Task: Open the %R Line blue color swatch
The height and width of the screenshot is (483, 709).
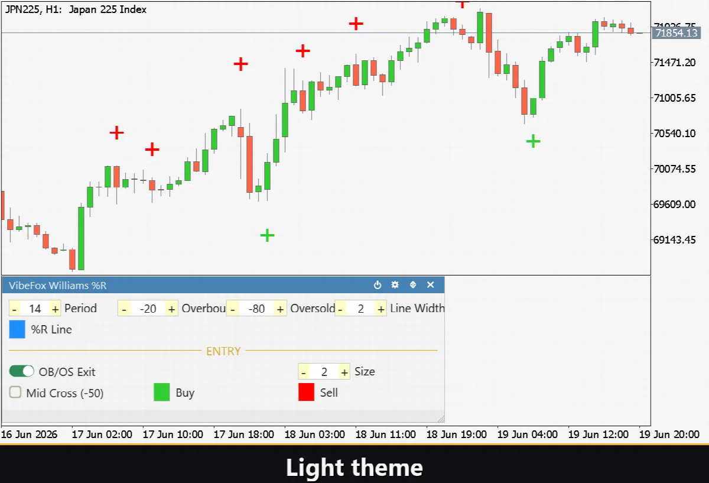Action: pos(17,329)
